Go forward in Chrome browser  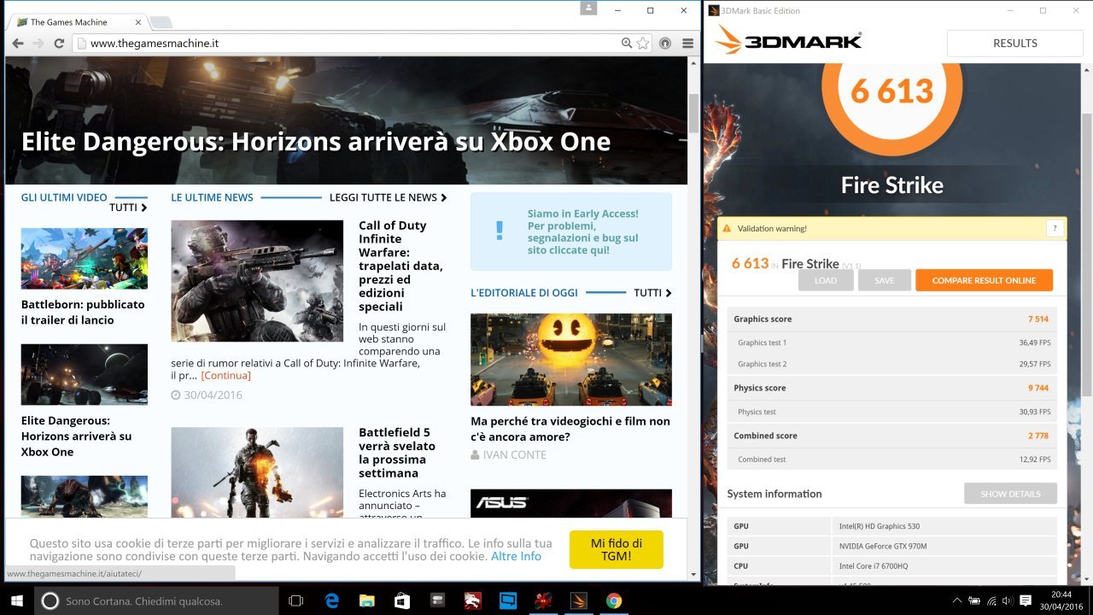pyautogui.click(x=38, y=43)
